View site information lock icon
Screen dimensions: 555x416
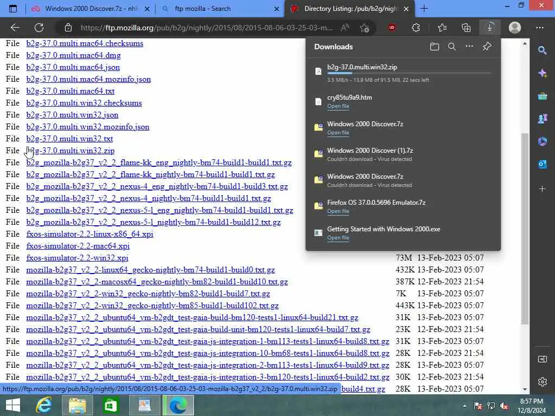point(68,28)
